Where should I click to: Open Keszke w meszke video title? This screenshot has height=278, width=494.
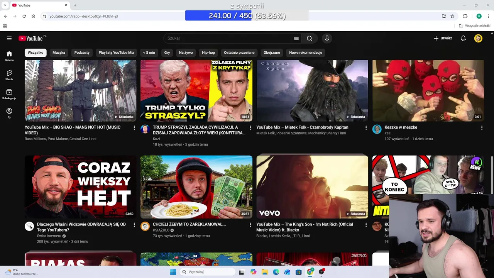pos(401,127)
